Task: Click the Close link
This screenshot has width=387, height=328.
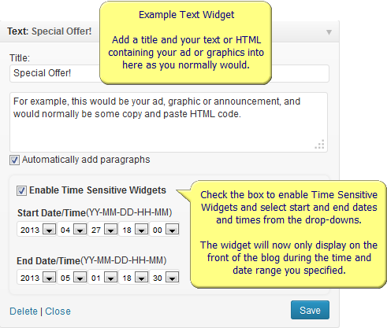Action: [x=58, y=311]
